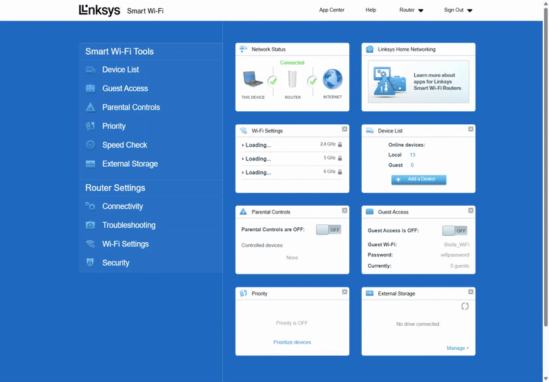
Task: Click Linksys Home Networking house icon
Action: pyautogui.click(x=370, y=49)
